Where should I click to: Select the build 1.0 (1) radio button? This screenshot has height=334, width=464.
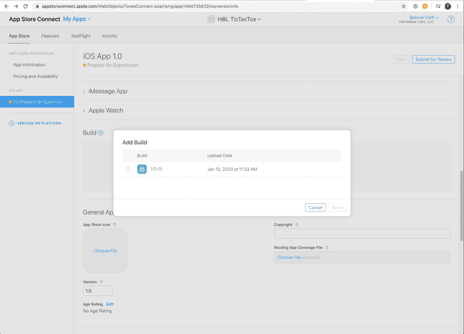[x=128, y=170]
